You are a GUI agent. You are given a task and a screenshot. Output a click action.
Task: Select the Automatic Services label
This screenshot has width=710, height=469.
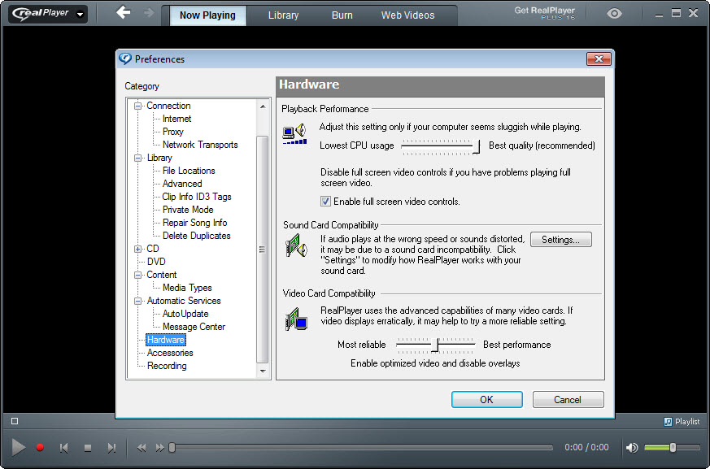coord(184,301)
